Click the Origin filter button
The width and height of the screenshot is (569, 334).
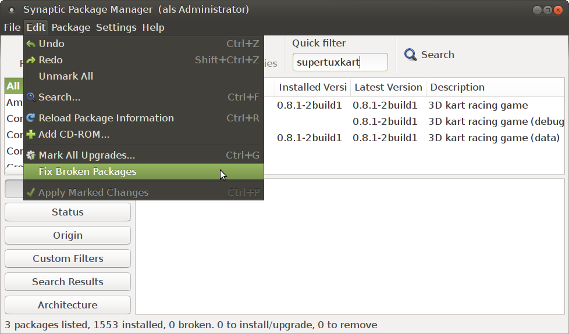67,235
